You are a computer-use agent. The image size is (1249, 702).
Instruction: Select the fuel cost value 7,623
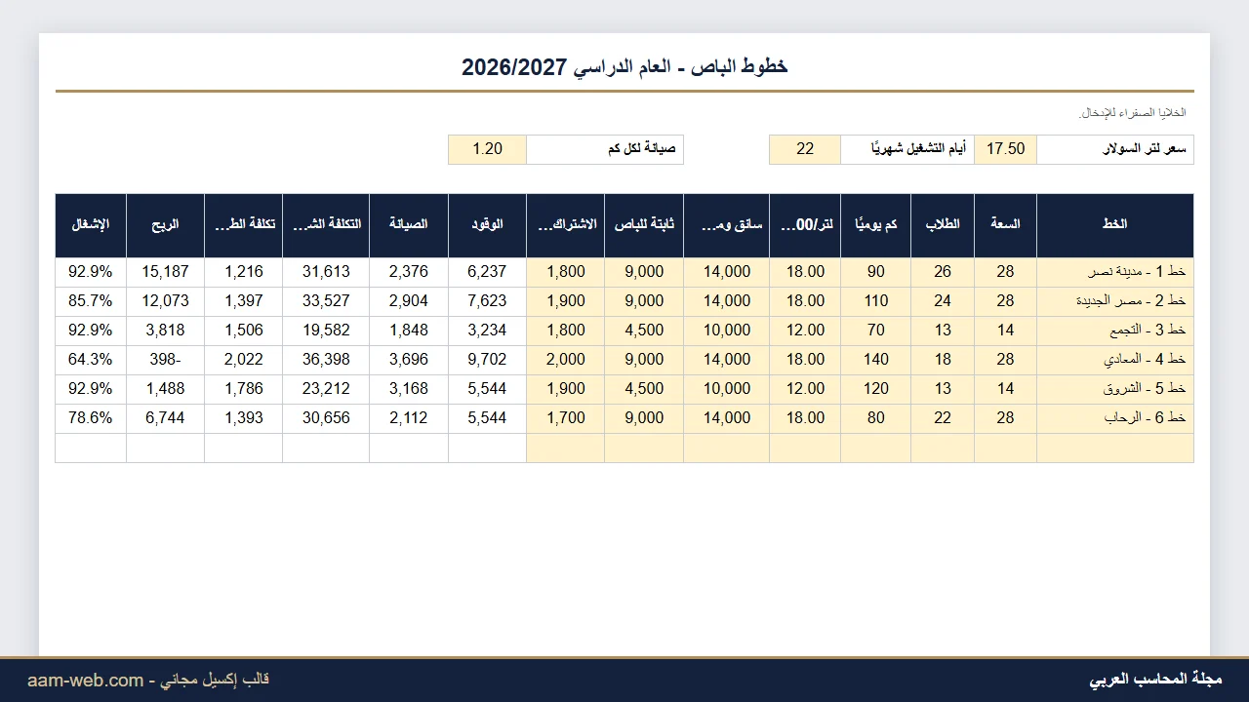pyautogui.click(x=487, y=301)
